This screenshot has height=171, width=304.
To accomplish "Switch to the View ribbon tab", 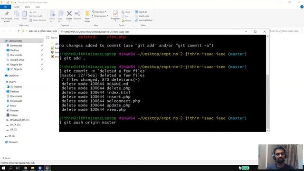I will click(38, 7).
